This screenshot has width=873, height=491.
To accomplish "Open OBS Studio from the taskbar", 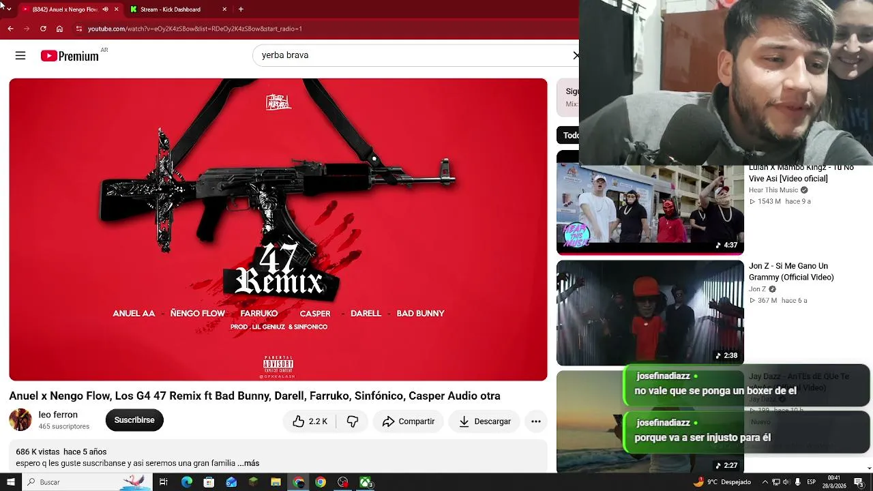I will point(343,482).
